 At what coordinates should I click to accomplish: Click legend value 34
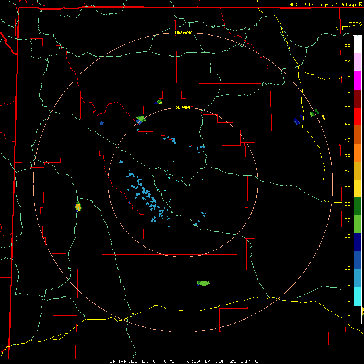click(347, 172)
